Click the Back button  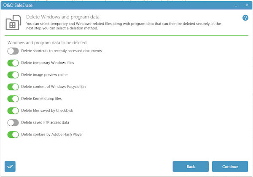click(191, 166)
